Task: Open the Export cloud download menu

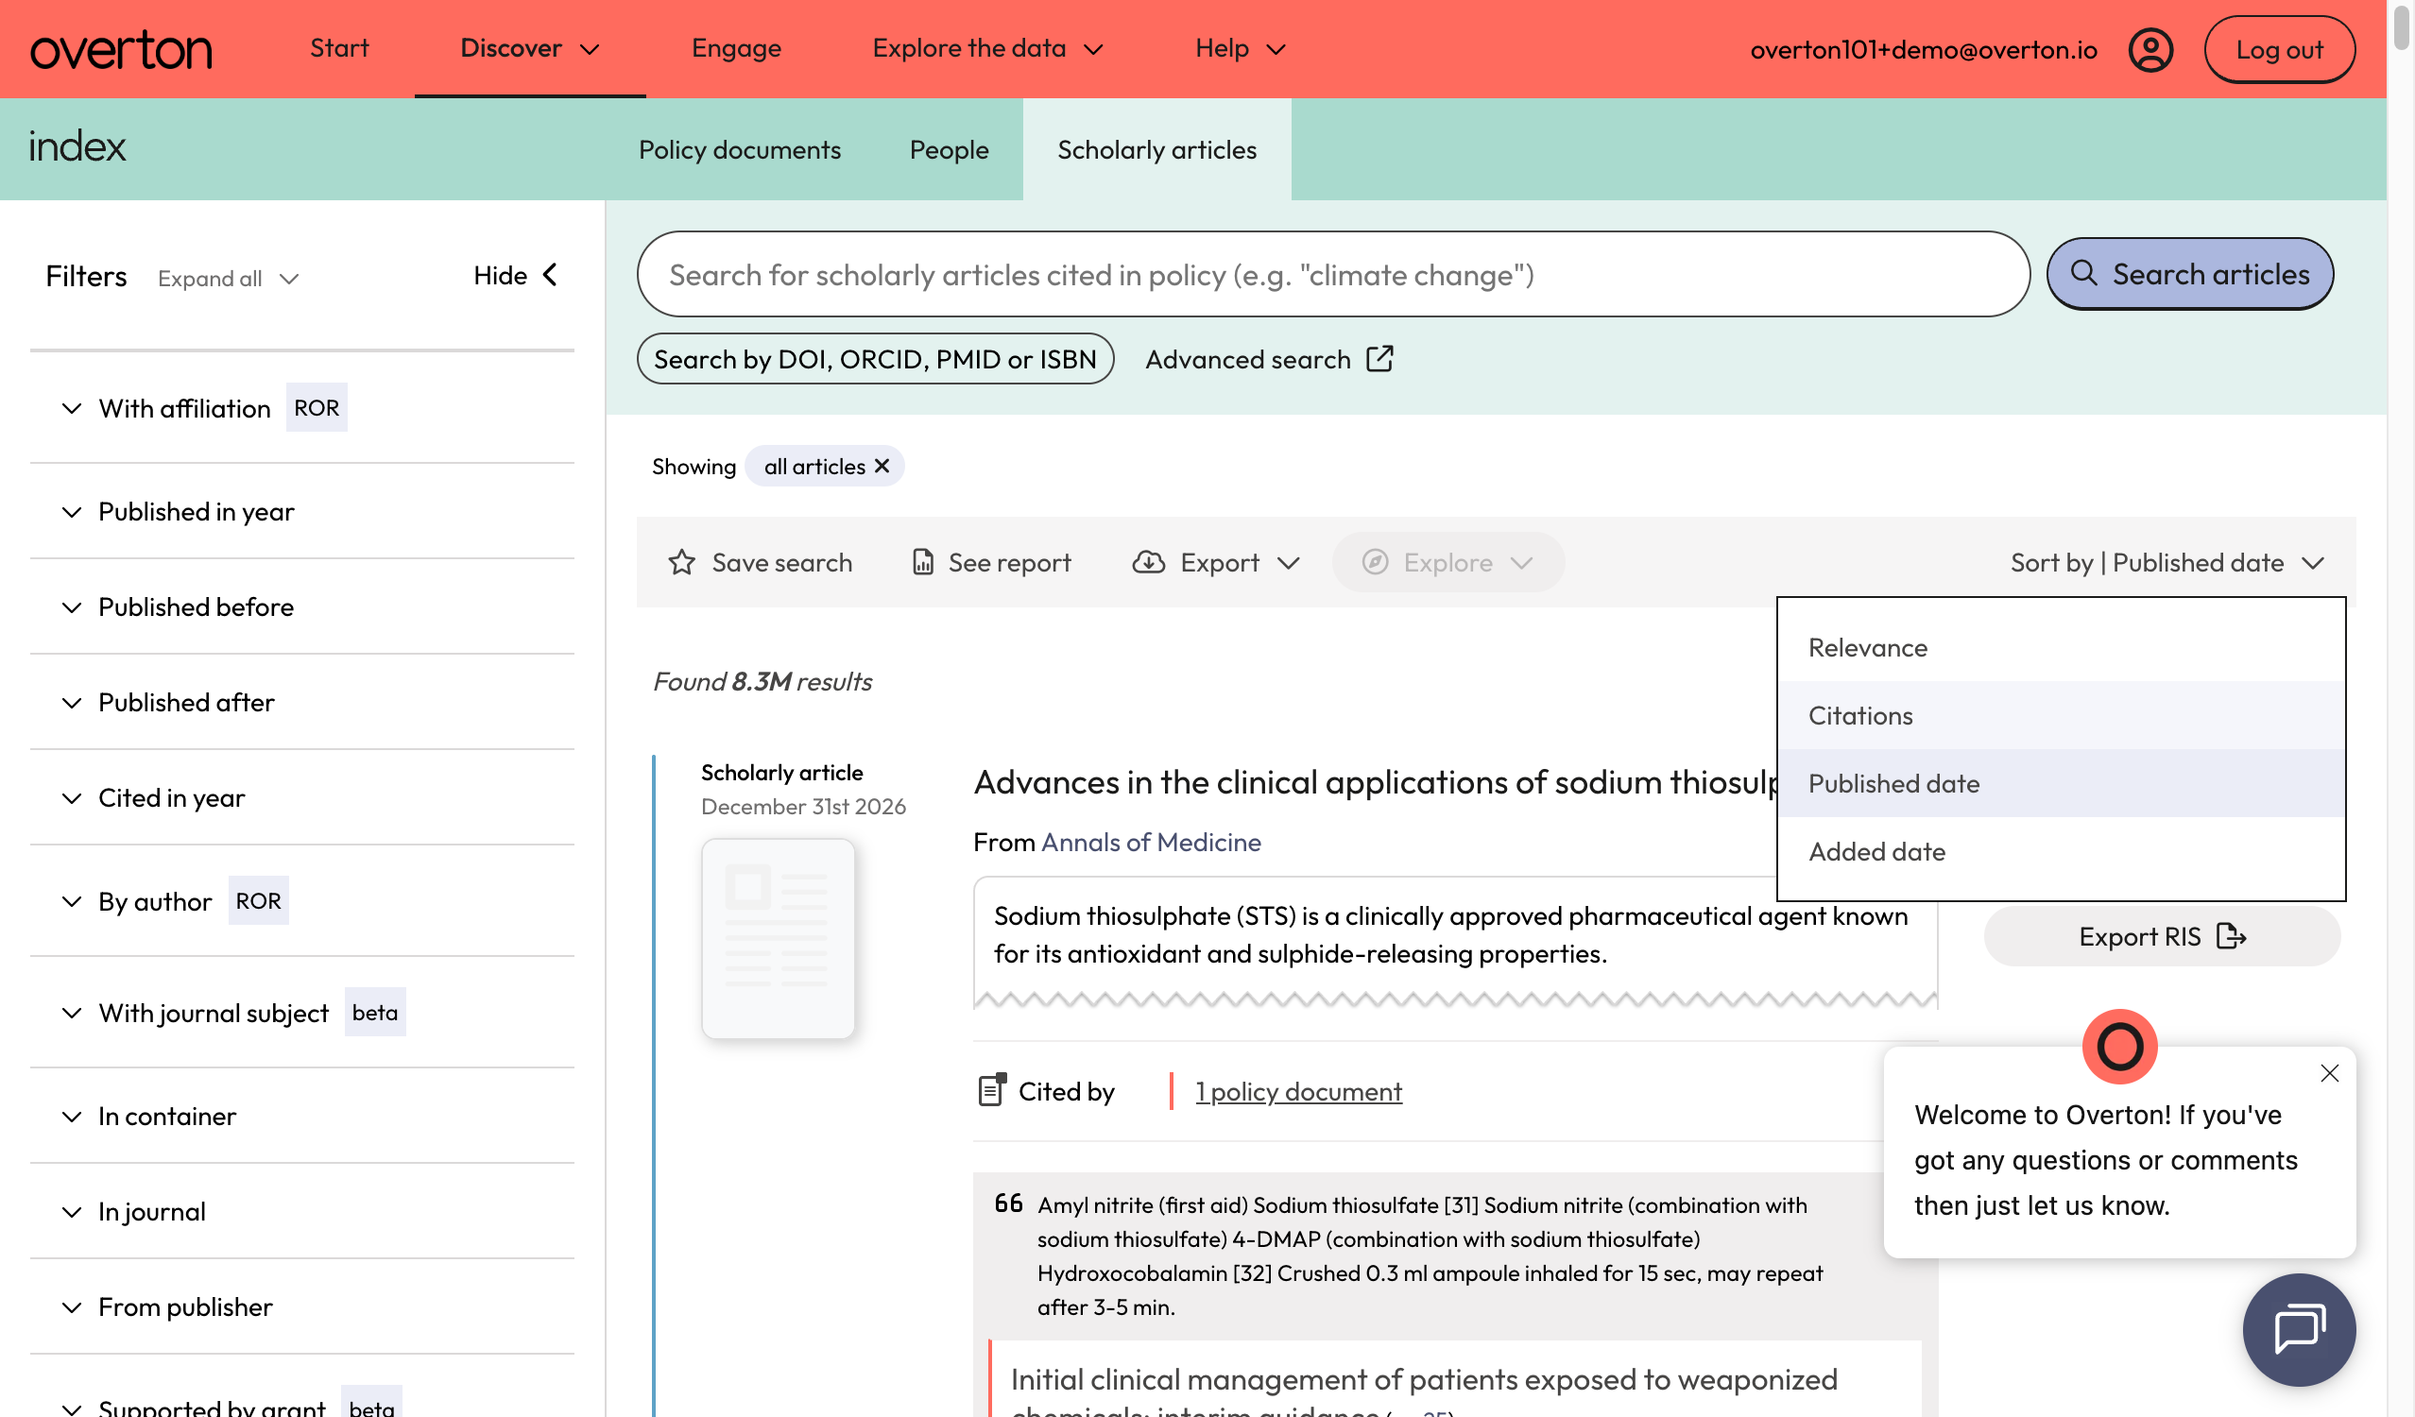Action: click(x=1215, y=562)
